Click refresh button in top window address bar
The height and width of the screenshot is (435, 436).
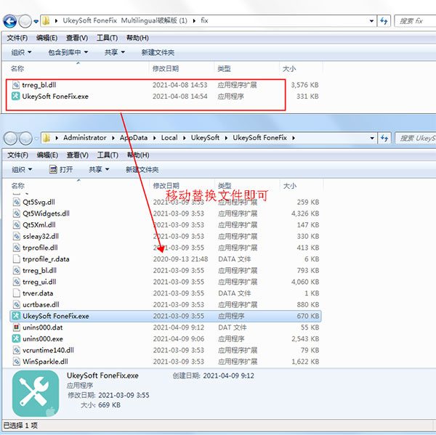pyautogui.click(x=384, y=21)
